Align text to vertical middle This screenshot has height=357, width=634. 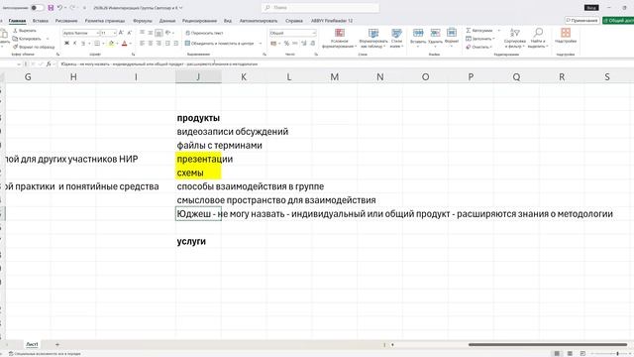[151, 33]
